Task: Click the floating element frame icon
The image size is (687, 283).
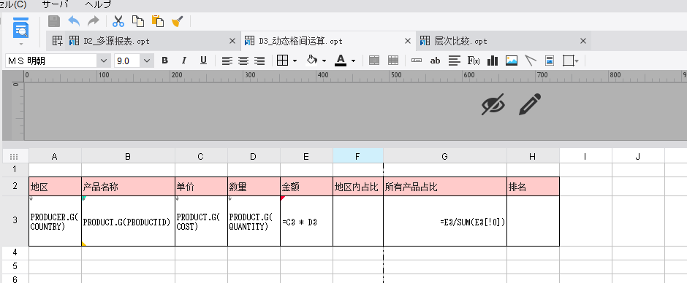Action: coord(569,61)
